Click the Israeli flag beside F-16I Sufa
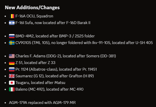 click(12, 23)
